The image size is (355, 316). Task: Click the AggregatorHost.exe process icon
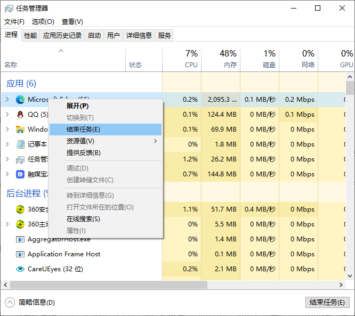click(20, 239)
